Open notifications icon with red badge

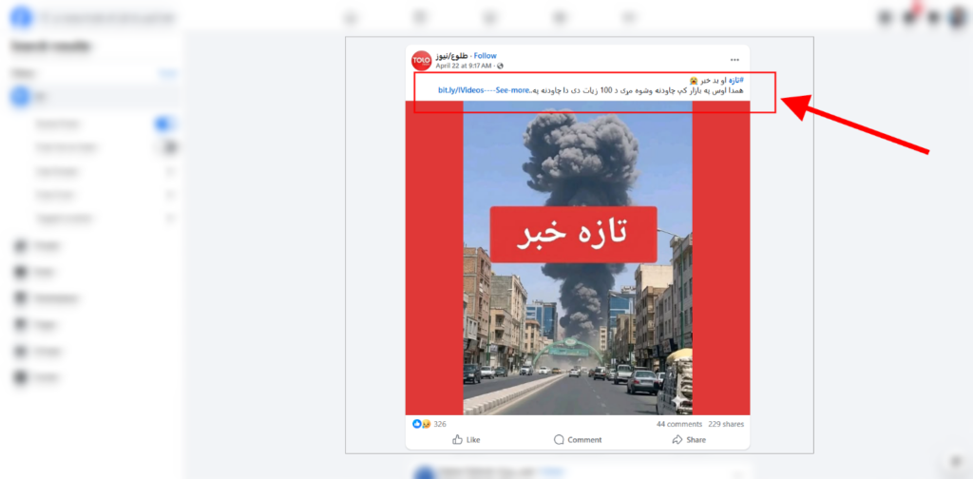[910, 17]
